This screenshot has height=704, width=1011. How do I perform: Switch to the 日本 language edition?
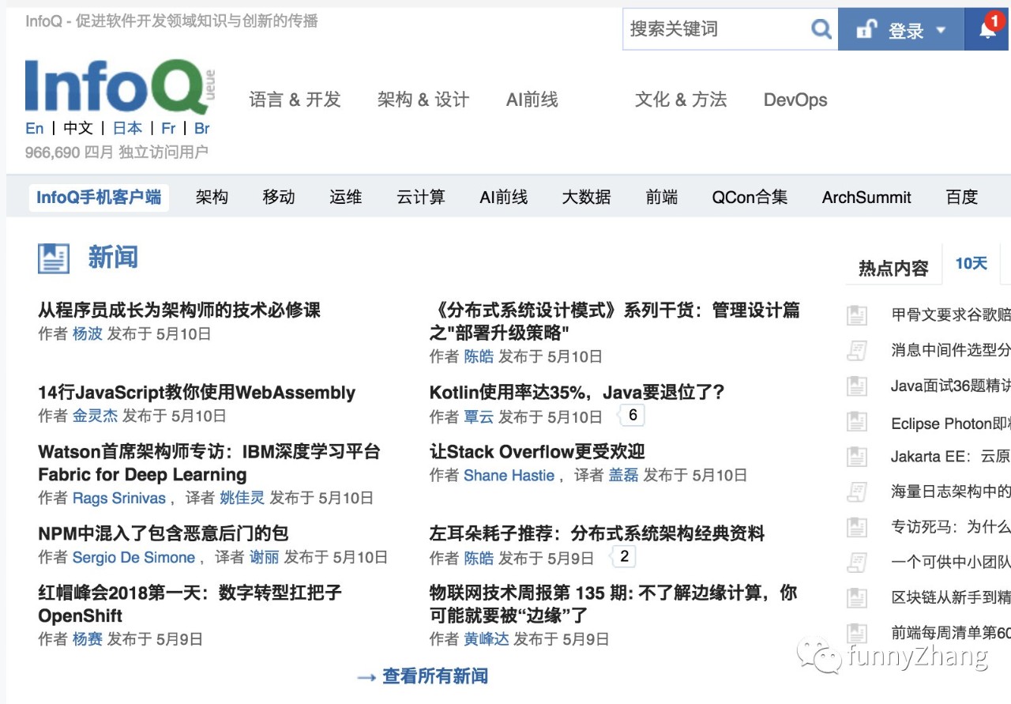pyautogui.click(x=127, y=128)
